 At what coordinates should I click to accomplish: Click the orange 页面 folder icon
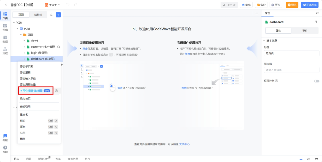tap(25, 35)
